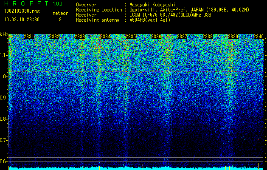The width and height of the screenshot is (267, 170).
Task: Click the observer name Masayuki Kobayashi
Action: pos(152,5)
